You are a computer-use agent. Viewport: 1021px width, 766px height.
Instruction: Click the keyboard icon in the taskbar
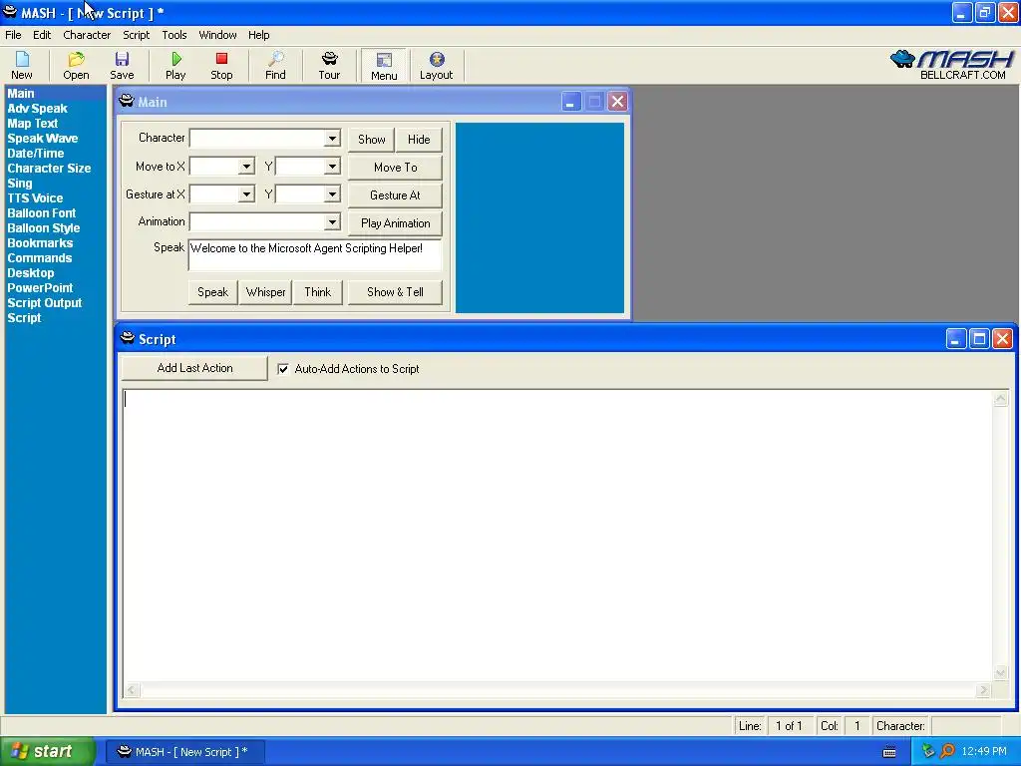tap(889, 752)
